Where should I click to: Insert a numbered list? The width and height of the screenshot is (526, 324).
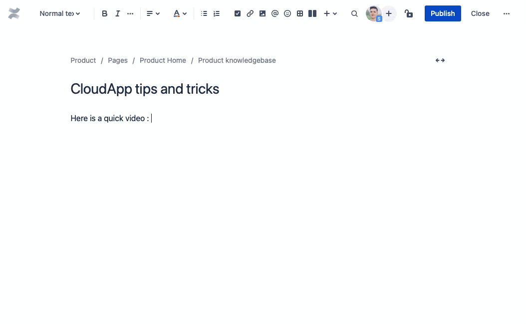tap(217, 14)
